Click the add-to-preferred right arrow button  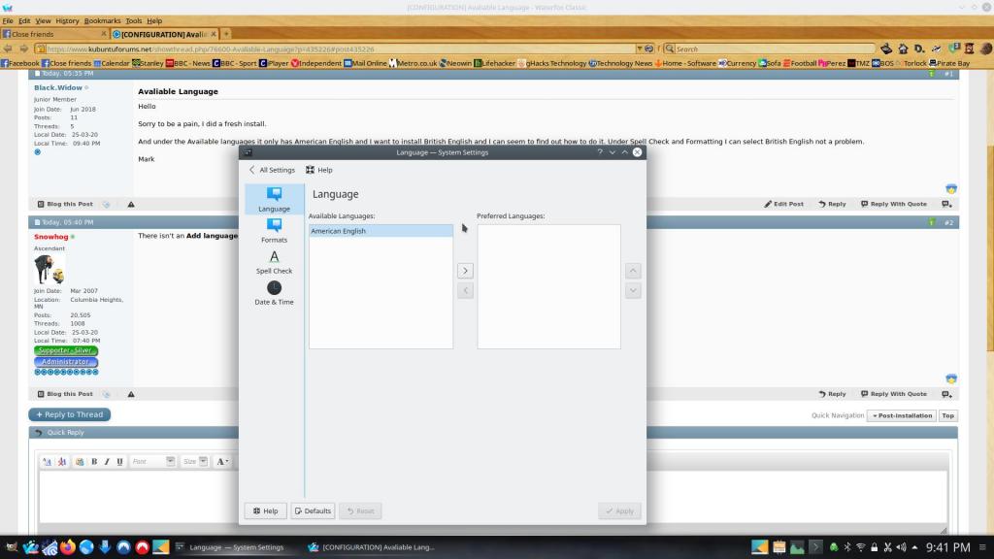(x=465, y=271)
